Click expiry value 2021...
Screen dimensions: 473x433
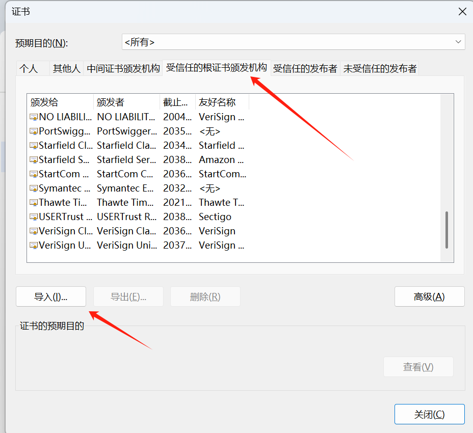(x=177, y=202)
